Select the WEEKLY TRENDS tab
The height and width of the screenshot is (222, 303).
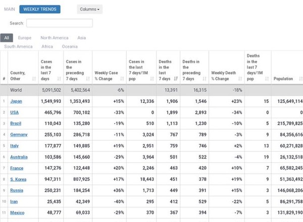click(x=40, y=9)
